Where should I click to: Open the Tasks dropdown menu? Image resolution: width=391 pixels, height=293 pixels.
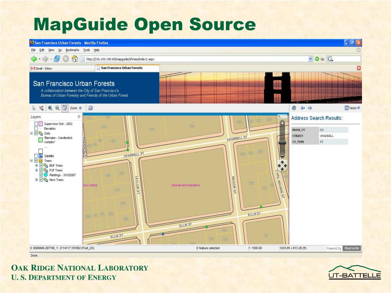coord(352,108)
